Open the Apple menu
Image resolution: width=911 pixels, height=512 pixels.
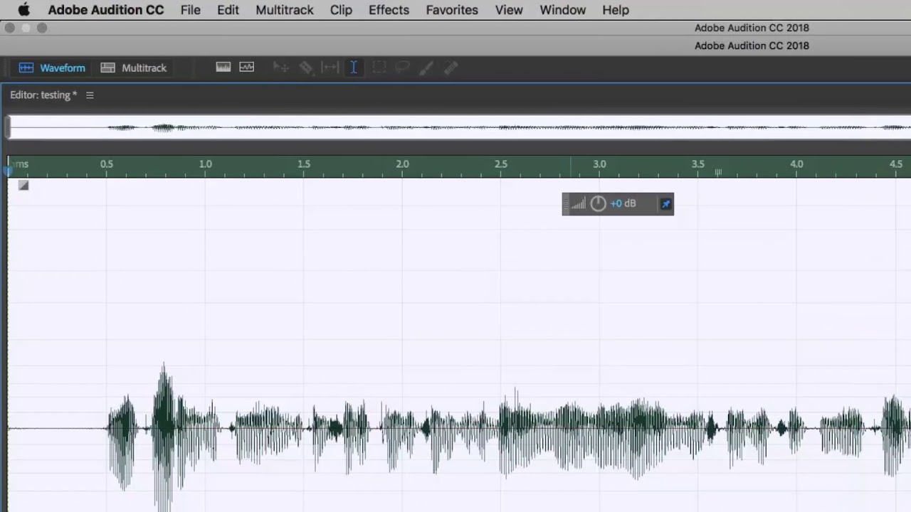[23, 10]
